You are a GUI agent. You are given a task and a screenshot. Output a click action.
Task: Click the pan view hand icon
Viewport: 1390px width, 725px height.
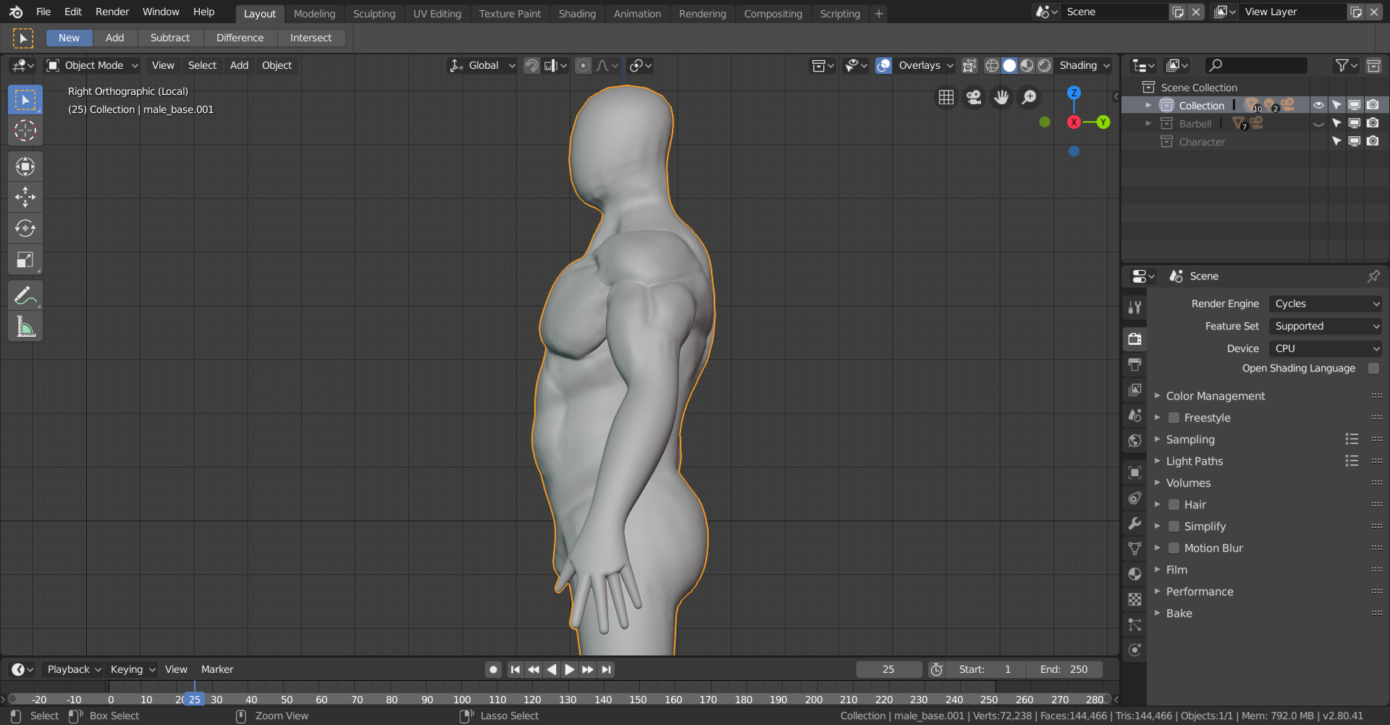pyautogui.click(x=1001, y=97)
